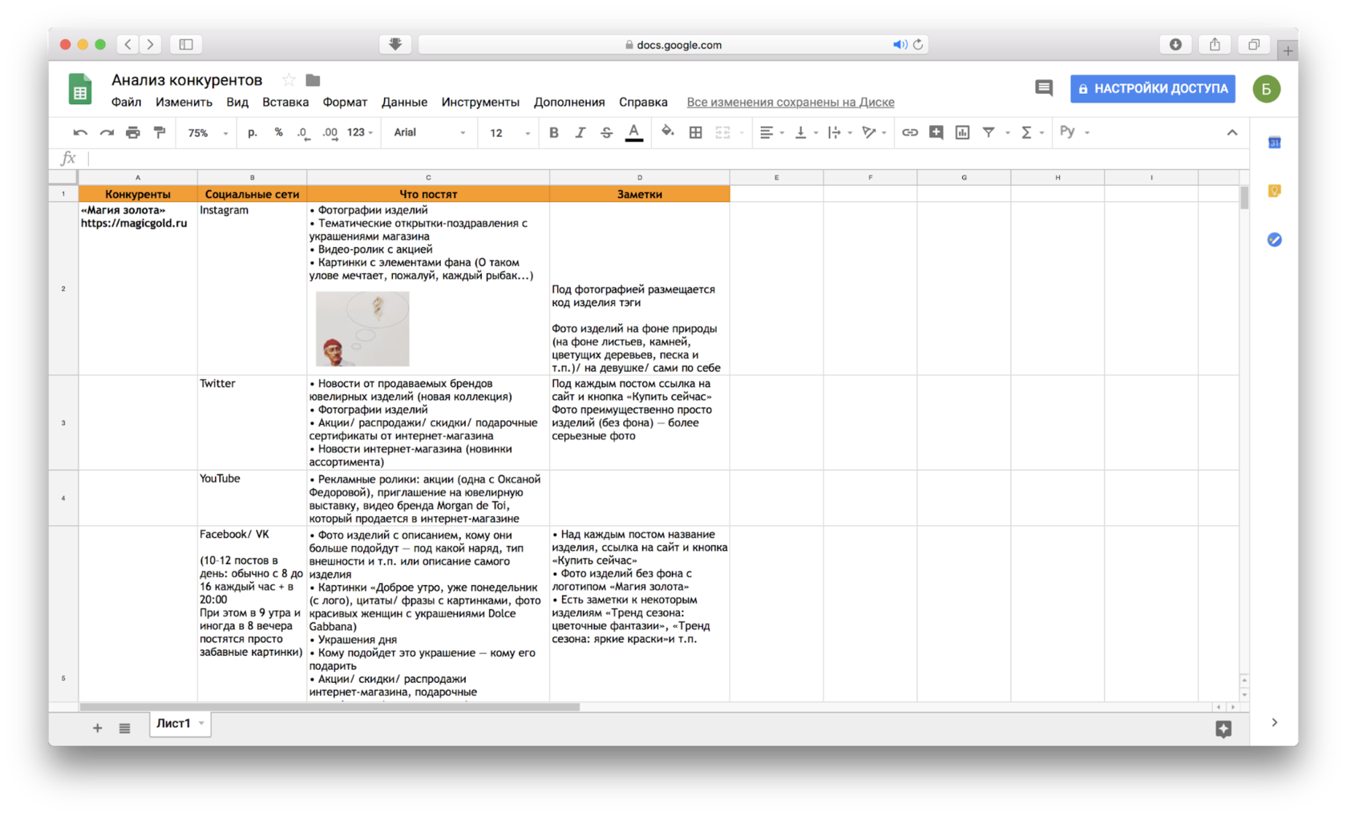
Task: Apply percent number format
Action: [278, 133]
